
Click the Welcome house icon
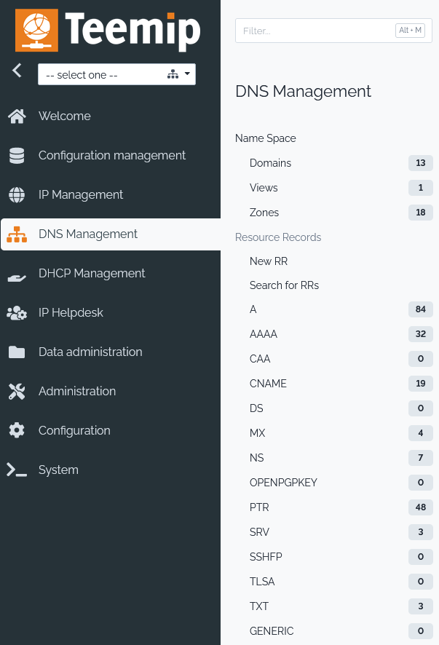click(x=17, y=116)
